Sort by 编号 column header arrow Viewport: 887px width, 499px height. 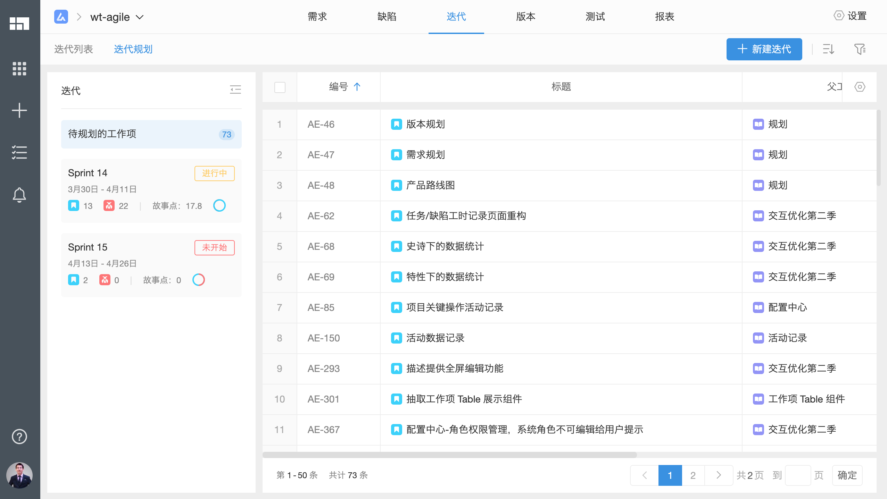pos(357,87)
